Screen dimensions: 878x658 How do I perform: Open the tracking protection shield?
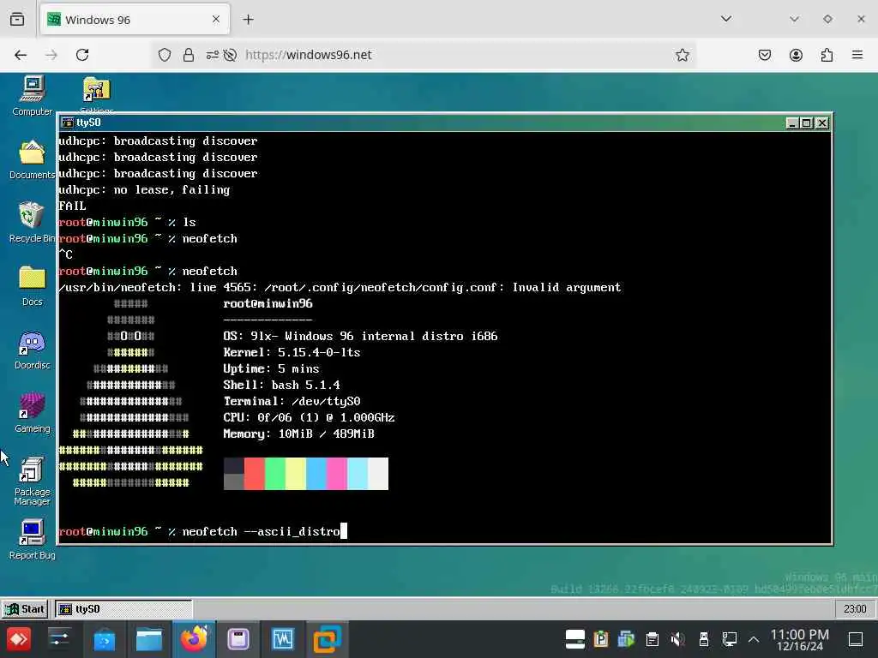click(164, 55)
